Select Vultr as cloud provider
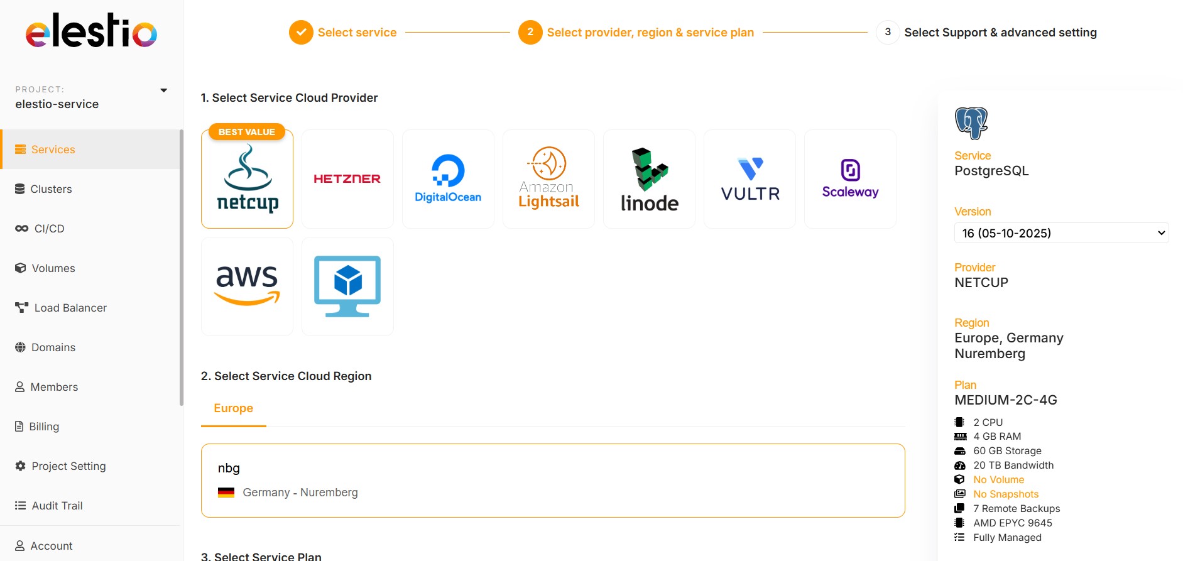The width and height of the screenshot is (1183, 561). 750,178
